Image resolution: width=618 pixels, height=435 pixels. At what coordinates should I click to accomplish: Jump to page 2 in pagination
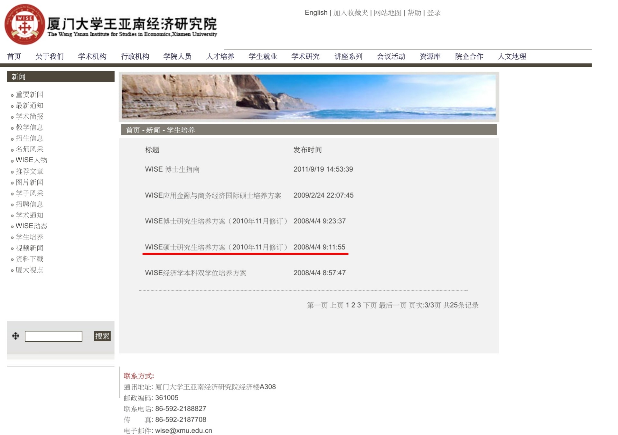353,305
